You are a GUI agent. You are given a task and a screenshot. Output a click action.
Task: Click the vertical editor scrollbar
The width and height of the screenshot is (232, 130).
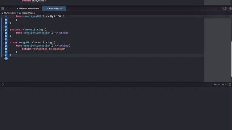click(x=231, y=59)
